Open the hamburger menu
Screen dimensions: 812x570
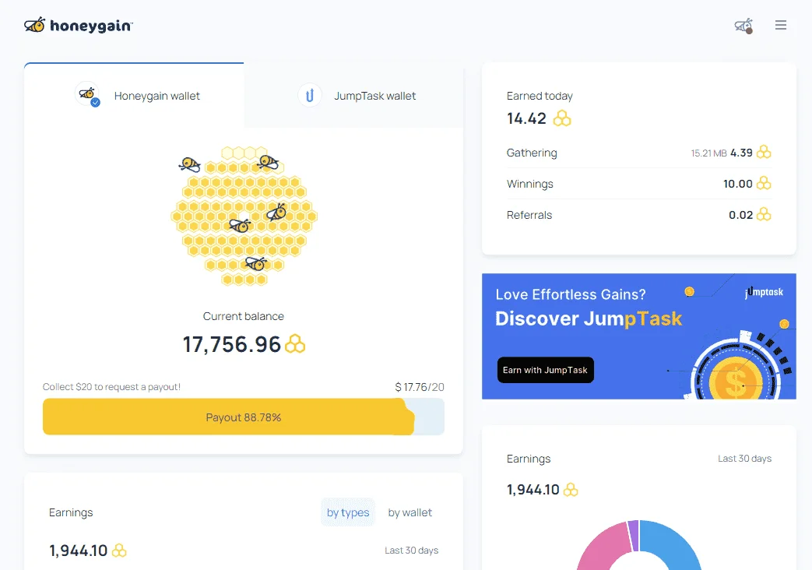(x=780, y=25)
